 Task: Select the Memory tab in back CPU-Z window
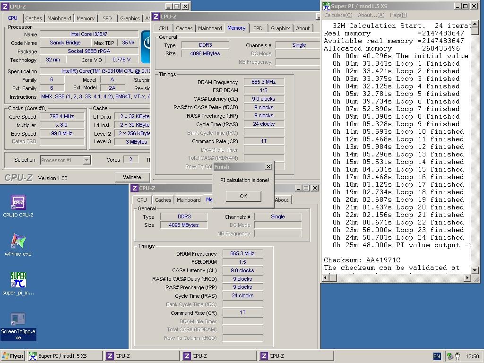click(86, 18)
